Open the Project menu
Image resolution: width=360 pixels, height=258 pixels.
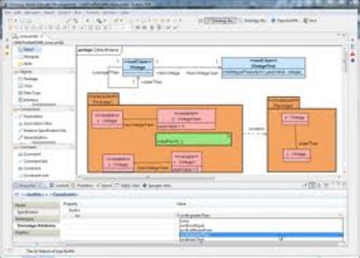[64, 12]
